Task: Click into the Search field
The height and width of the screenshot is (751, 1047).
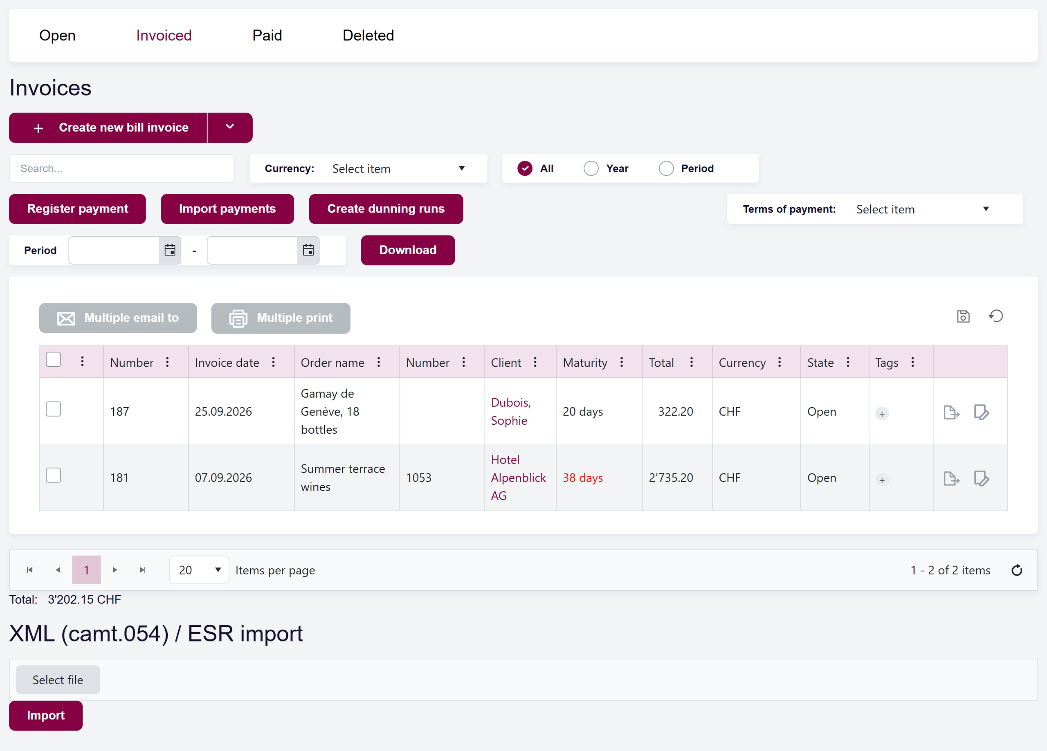Action: [x=122, y=168]
